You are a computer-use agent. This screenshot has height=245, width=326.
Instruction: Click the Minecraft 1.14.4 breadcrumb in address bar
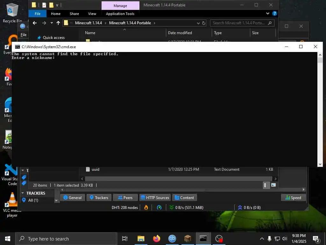[89, 23]
